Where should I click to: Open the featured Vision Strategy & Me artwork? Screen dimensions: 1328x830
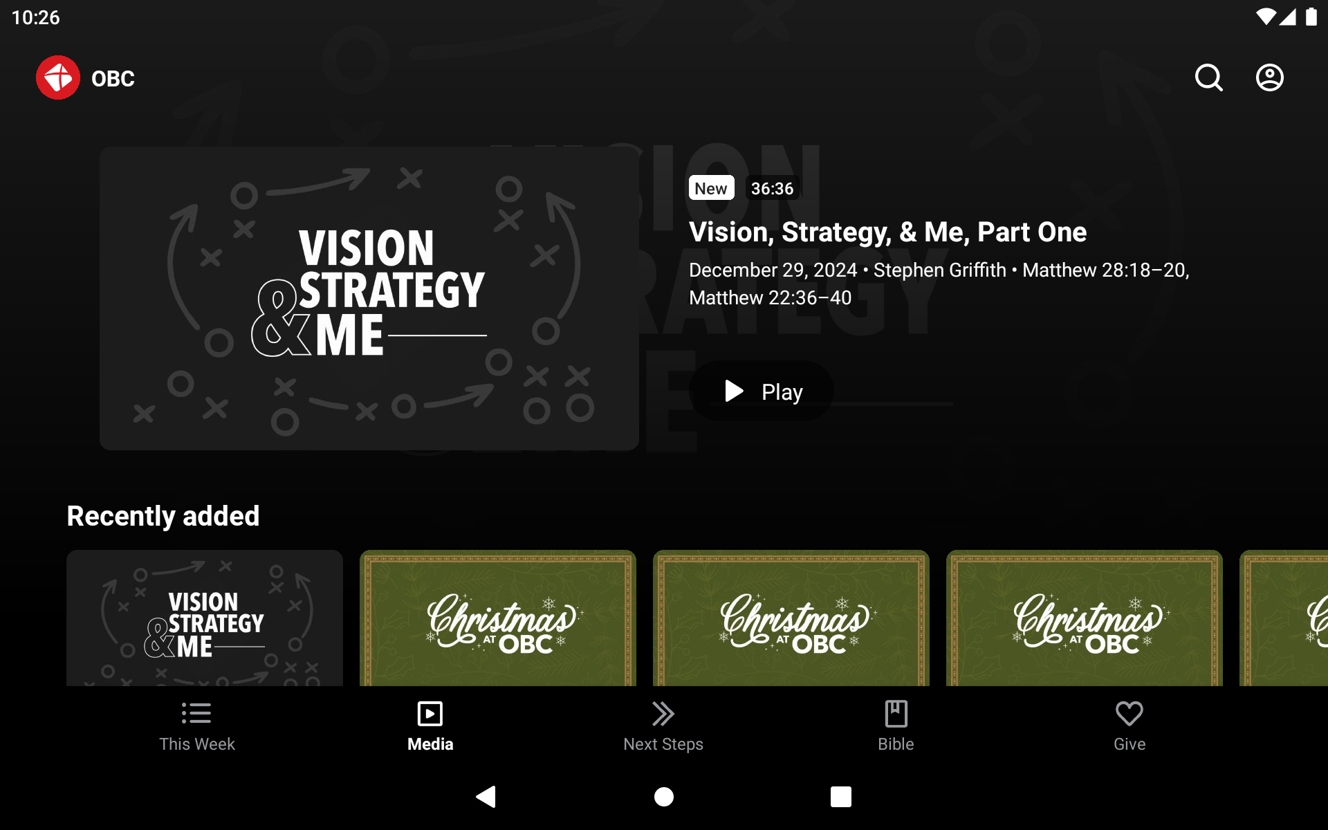[x=369, y=298]
